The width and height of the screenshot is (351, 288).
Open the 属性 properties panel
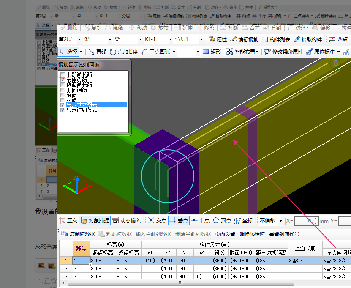(218, 39)
